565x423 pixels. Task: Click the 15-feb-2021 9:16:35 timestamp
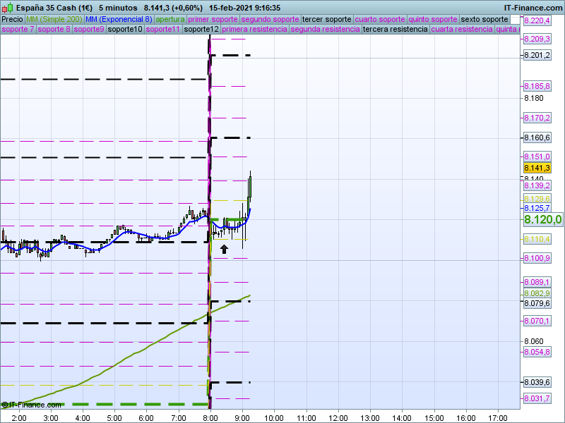(244, 8)
